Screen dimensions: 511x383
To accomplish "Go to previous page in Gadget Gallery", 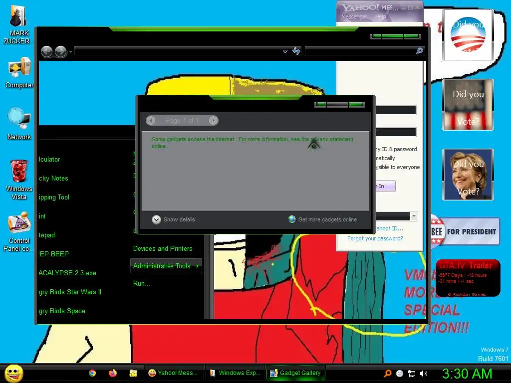I will pos(151,121).
